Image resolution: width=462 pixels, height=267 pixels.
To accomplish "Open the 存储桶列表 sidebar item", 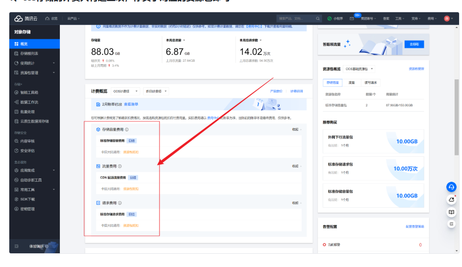I will [29, 53].
